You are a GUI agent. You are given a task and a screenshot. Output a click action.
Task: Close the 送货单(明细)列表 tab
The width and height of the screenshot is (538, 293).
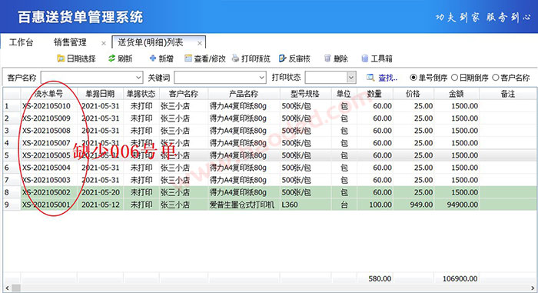[199, 43]
